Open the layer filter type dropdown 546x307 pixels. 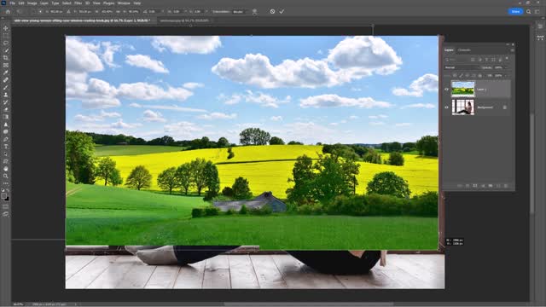point(456,60)
